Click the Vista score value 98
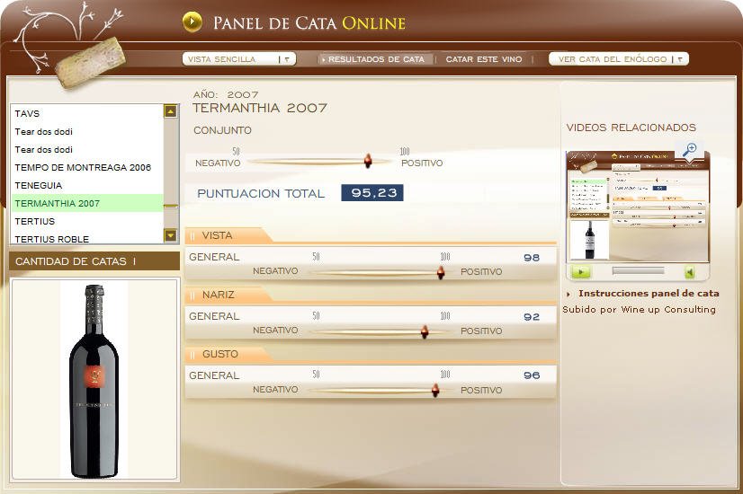The height and width of the screenshot is (494, 743). [x=532, y=258]
